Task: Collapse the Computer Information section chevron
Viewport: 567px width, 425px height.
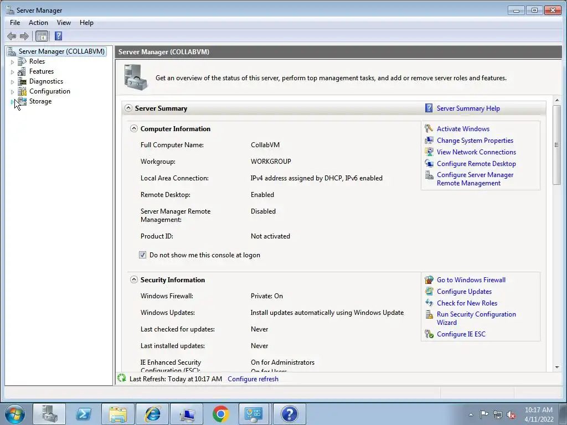Action: point(134,128)
